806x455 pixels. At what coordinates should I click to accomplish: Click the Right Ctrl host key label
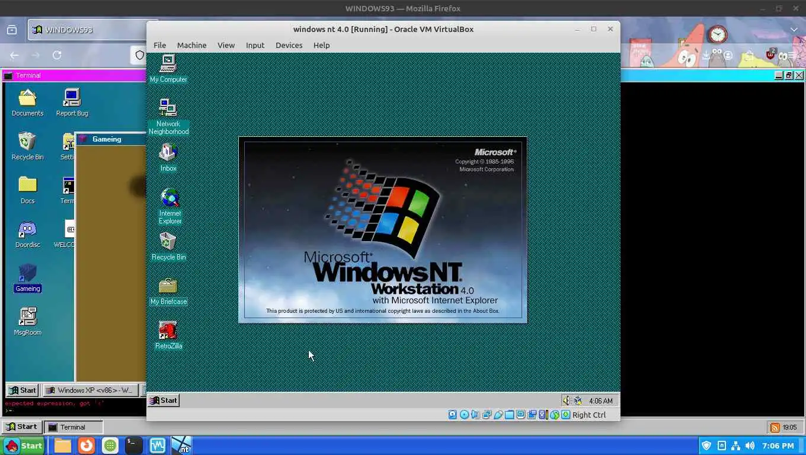pos(589,415)
